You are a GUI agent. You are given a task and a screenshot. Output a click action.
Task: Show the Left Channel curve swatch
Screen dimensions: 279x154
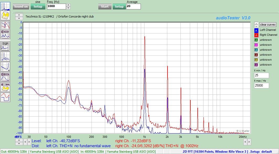coord(256,30)
